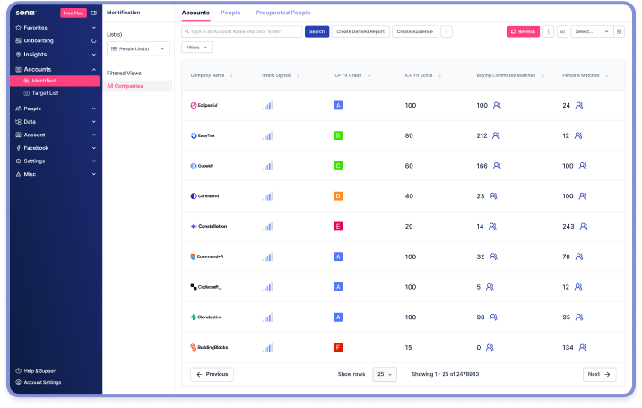
Task: Open kebab menu beside Refresh
Action: click(548, 31)
